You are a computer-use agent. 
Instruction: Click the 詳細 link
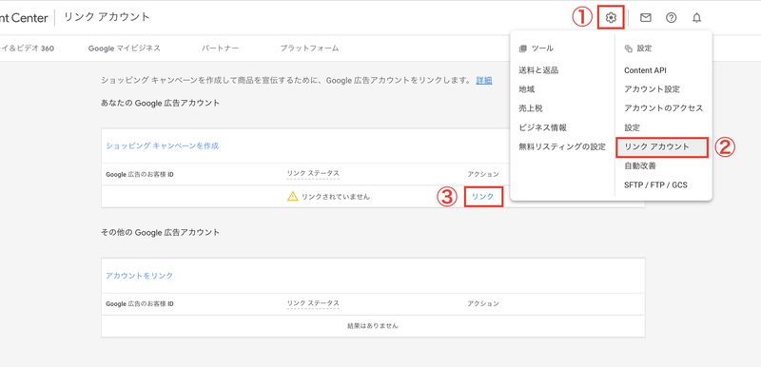pyautogui.click(x=484, y=81)
